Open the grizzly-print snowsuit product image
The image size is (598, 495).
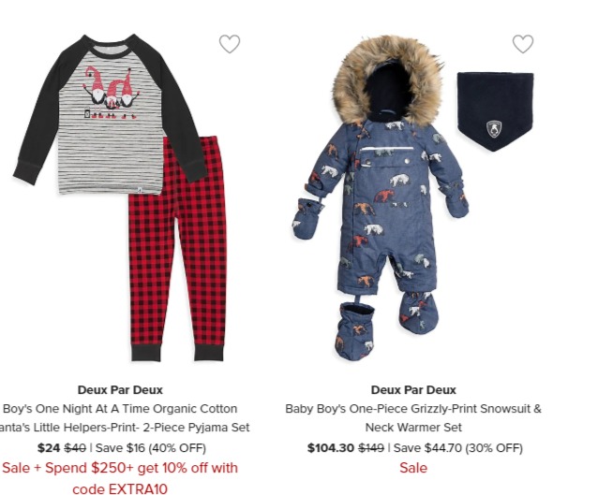tap(413, 197)
